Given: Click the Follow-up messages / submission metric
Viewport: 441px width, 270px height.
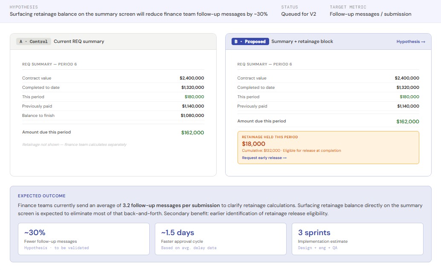Looking at the screenshot, I should [x=370, y=14].
